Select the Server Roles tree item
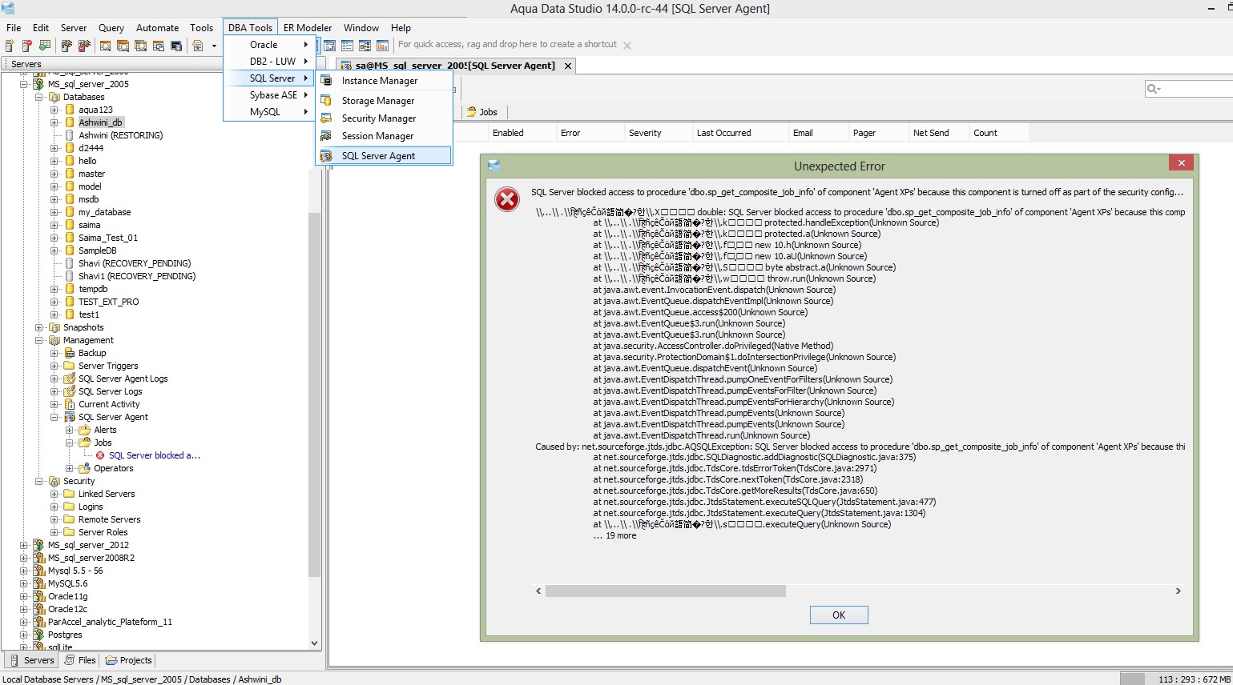The height and width of the screenshot is (685, 1233). point(103,532)
